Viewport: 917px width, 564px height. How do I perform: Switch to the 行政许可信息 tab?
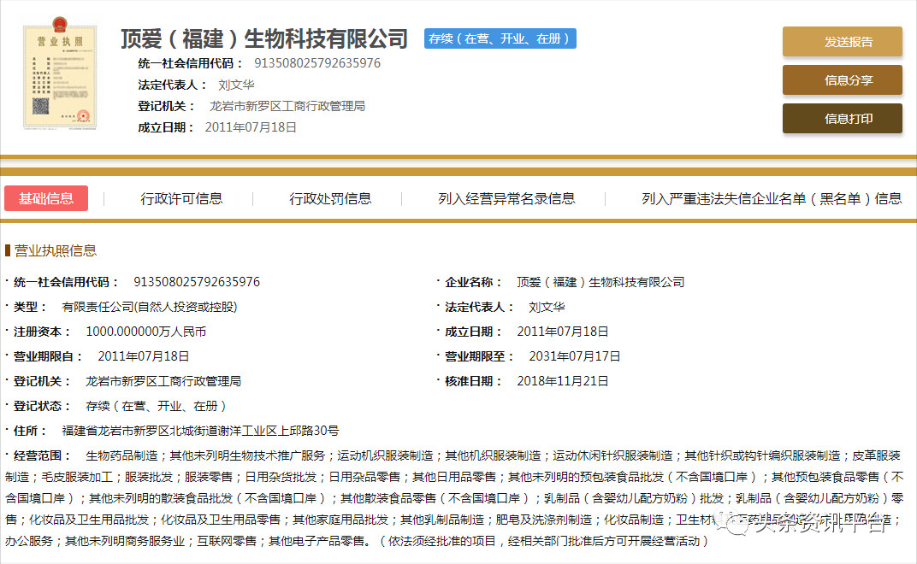tap(181, 199)
